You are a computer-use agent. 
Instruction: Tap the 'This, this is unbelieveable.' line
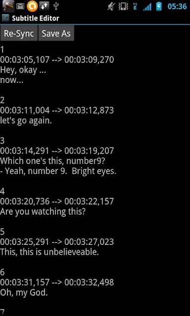tap(49, 252)
